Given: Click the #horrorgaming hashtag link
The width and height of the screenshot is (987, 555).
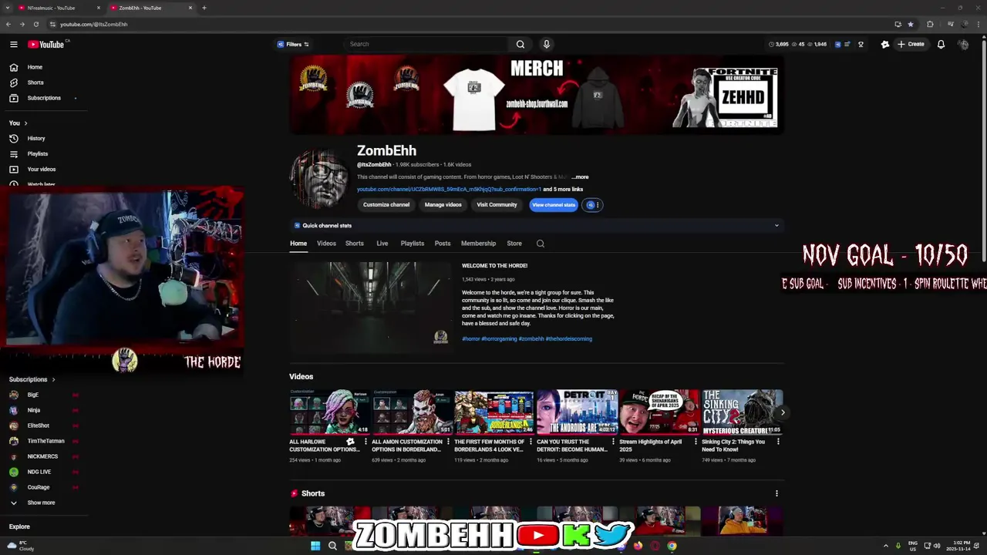Looking at the screenshot, I should coord(499,339).
